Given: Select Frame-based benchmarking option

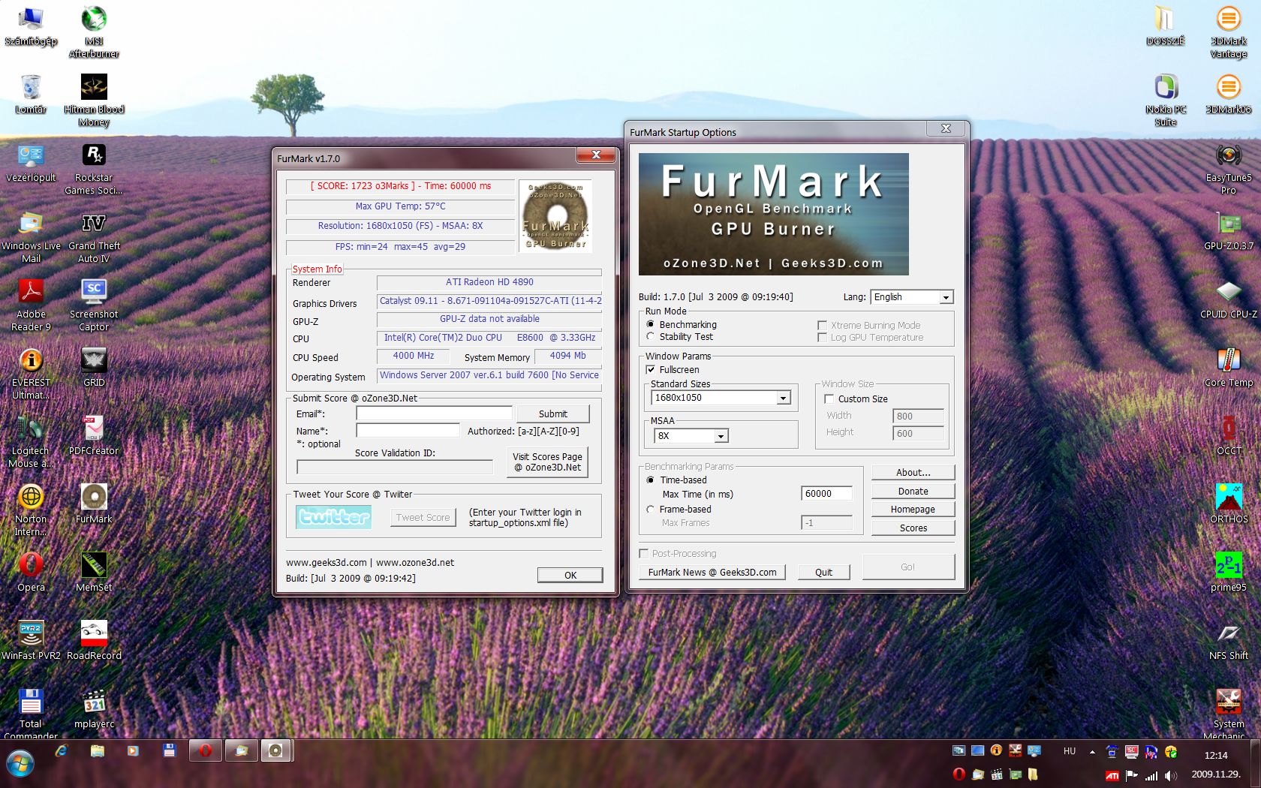Looking at the screenshot, I should 679,509.
